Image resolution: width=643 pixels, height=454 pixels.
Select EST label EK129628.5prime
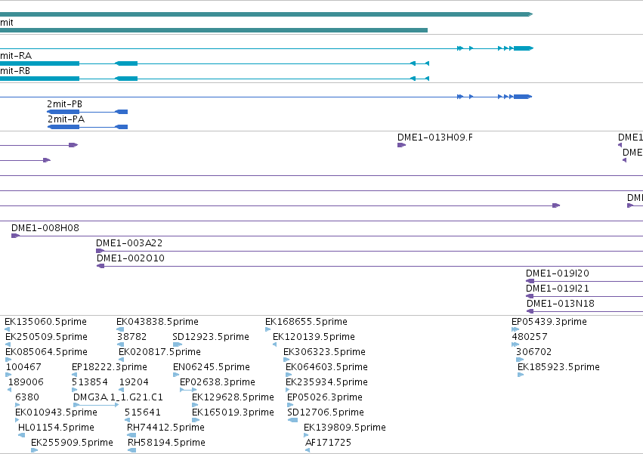(x=233, y=397)
